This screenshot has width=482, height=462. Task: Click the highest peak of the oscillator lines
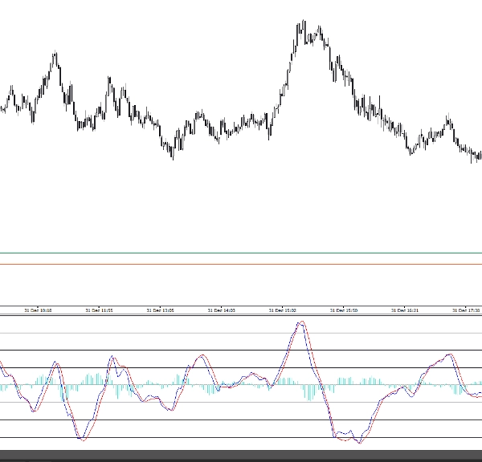[x=301, y=322]
